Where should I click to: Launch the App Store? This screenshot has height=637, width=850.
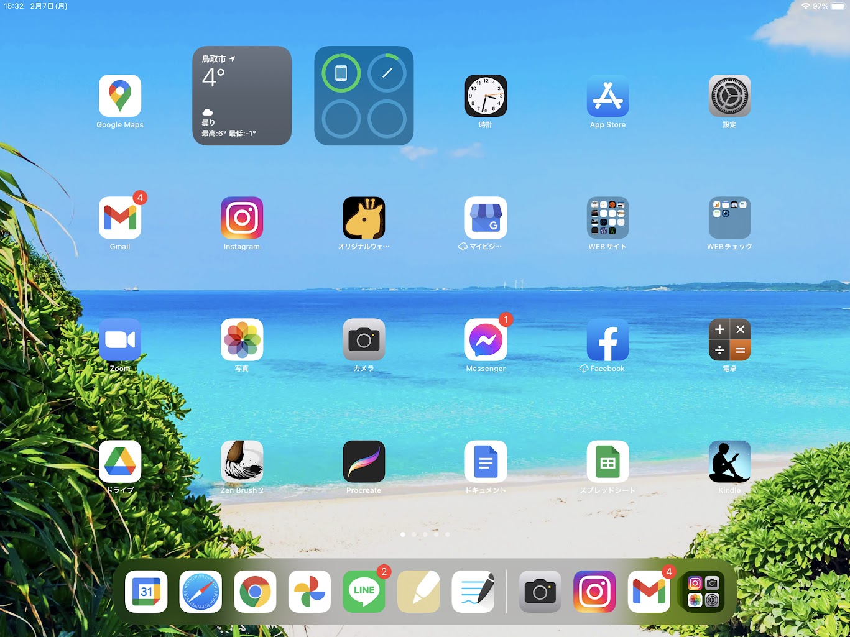tap(607, 96)
